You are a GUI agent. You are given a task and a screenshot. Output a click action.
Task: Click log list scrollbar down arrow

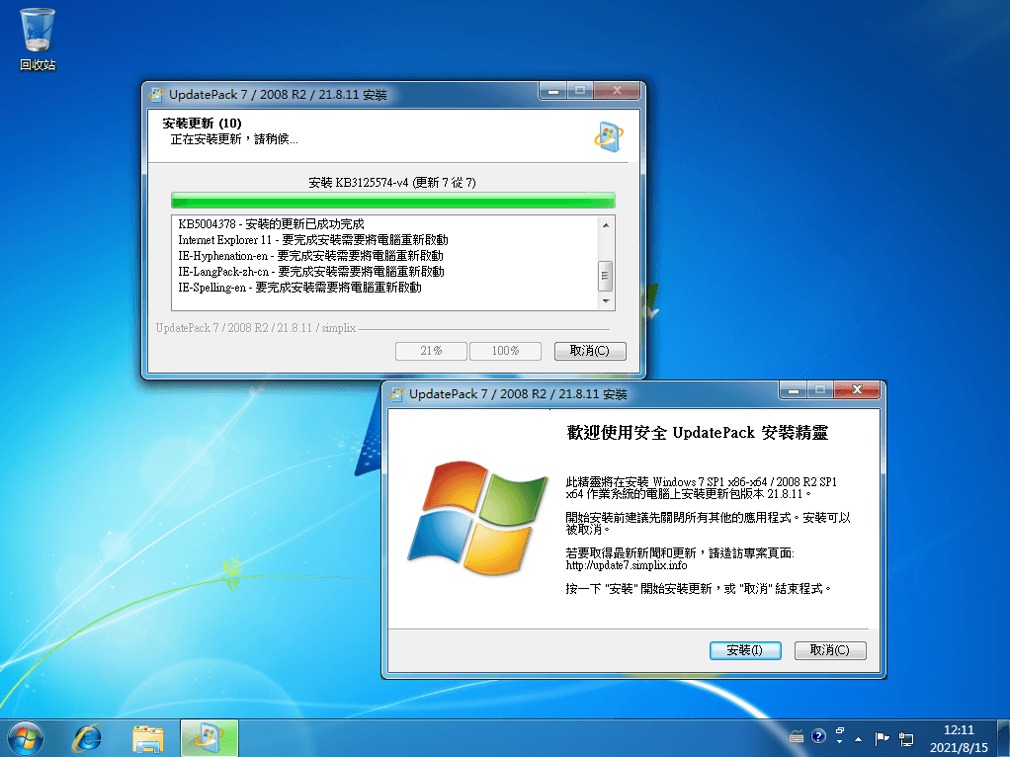point(606,300)
